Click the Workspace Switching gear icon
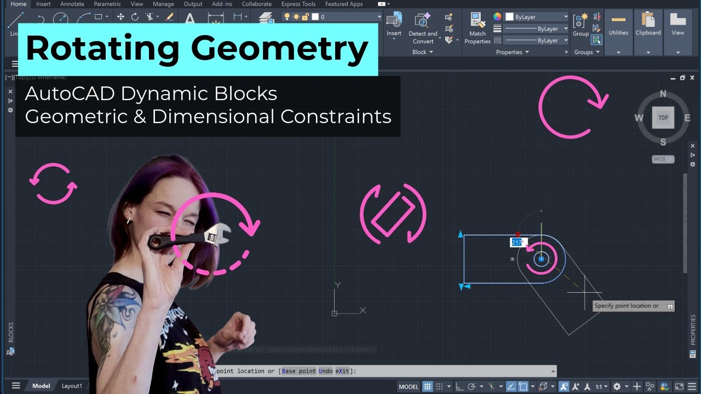The width and height of the screenshot is (701, 394). click(617, 386)
